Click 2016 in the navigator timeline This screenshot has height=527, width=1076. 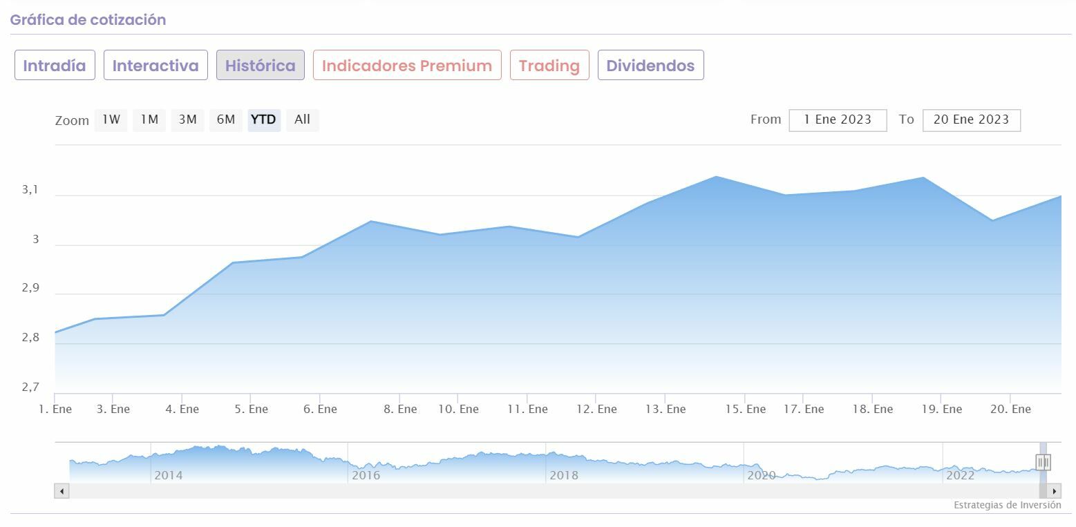click(366, 475)
